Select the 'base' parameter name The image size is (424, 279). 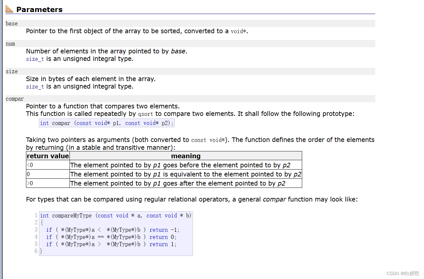click(12, 23)
